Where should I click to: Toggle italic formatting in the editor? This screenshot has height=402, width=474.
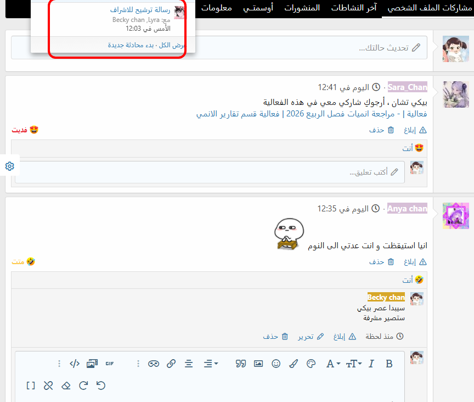(371, 364)
